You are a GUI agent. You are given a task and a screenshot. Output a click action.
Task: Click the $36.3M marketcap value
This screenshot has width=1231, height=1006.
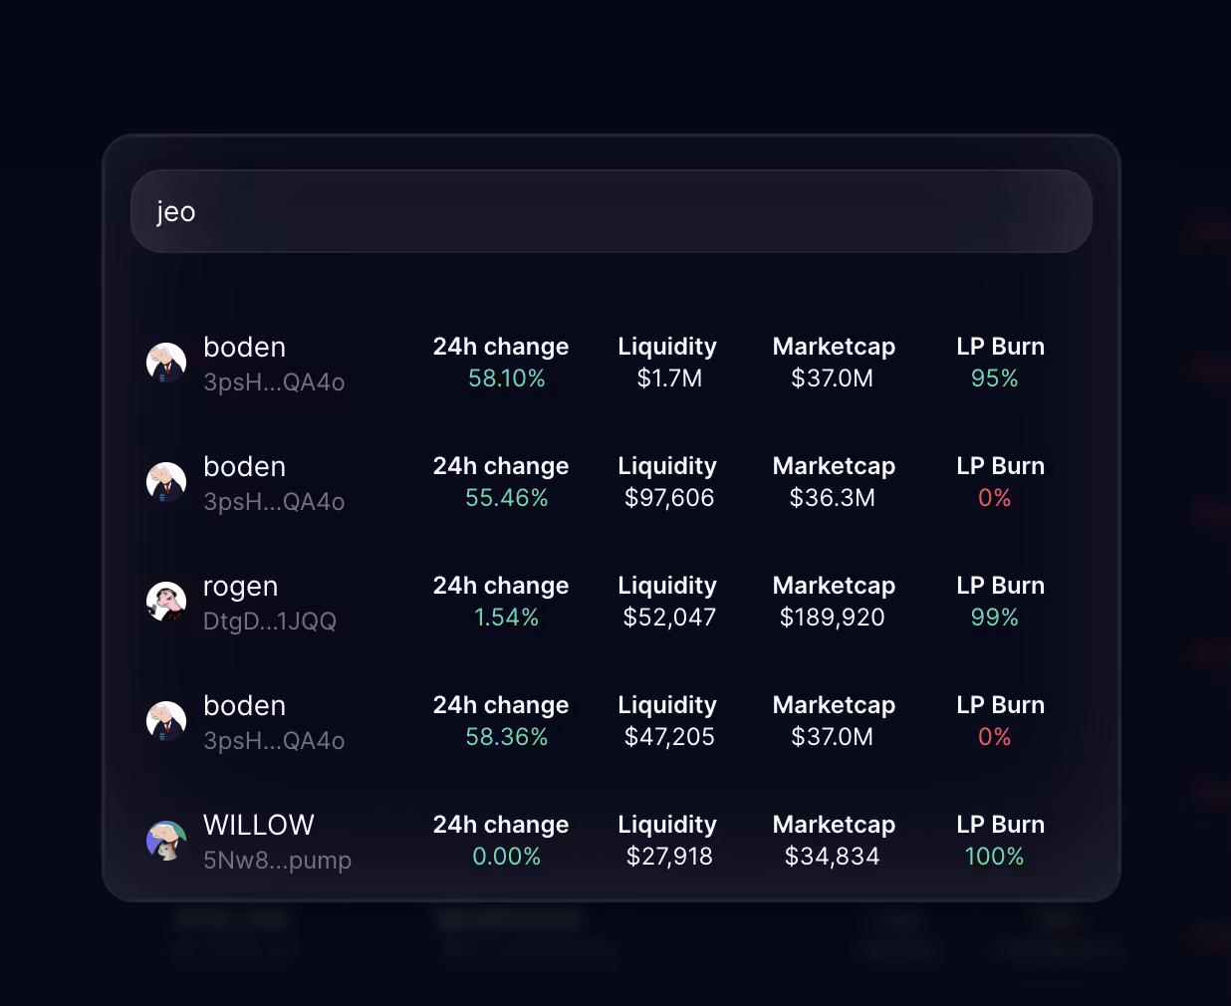[x=832, y=498]
